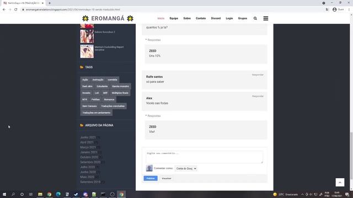The image size is (353, 198).
Task: Click the translate page icon in address bar
Action: [x=327, y=10]
